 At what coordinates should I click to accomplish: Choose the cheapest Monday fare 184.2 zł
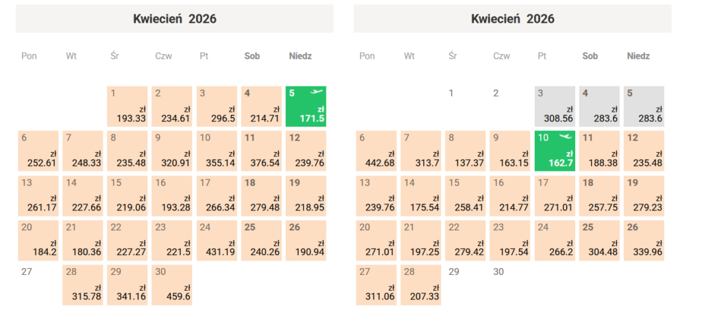[38, 240]
